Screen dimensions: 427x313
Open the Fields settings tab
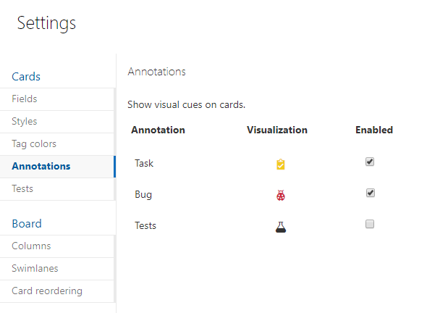[57, 99]
